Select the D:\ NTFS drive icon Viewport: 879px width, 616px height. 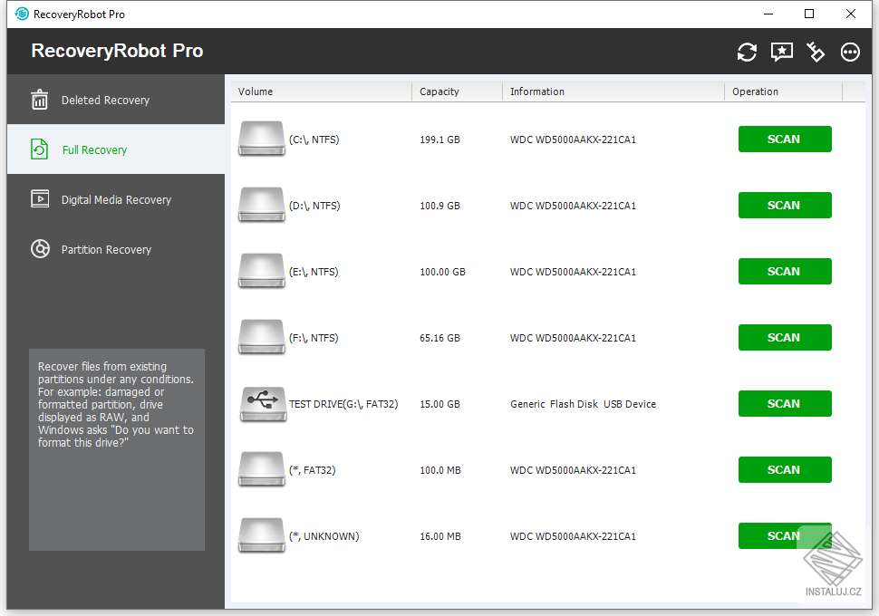pos(262,205)
